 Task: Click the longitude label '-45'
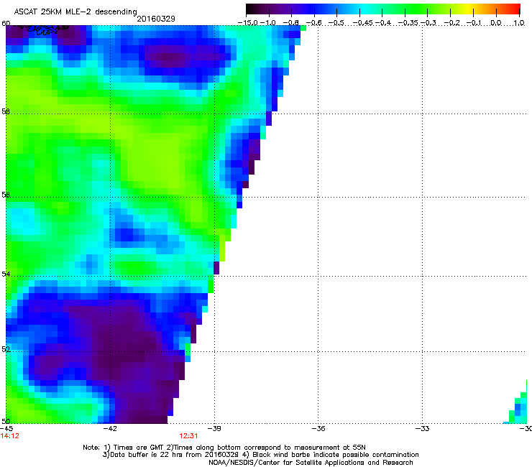pyautogui.click(x=6, y=429)
